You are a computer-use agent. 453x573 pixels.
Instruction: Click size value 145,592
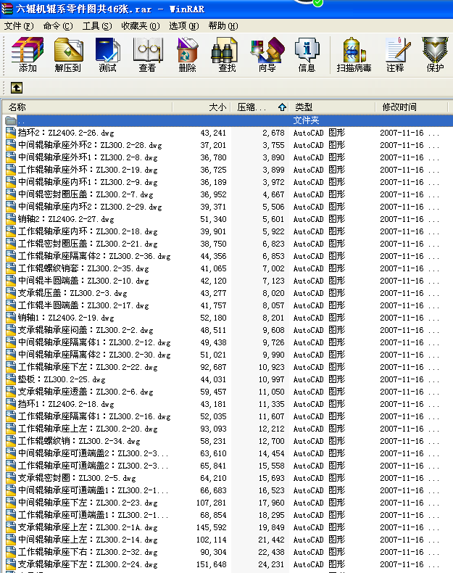[212, 527]
